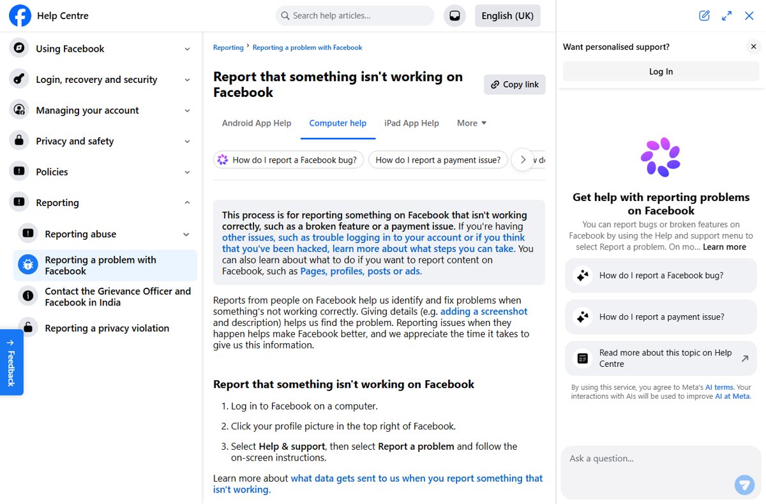
Task: Open the AI terms link
Action: 719,387
